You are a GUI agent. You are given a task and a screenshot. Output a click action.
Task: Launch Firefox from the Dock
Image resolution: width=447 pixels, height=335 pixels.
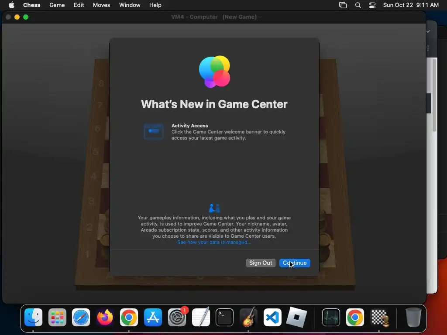[105, 317]
